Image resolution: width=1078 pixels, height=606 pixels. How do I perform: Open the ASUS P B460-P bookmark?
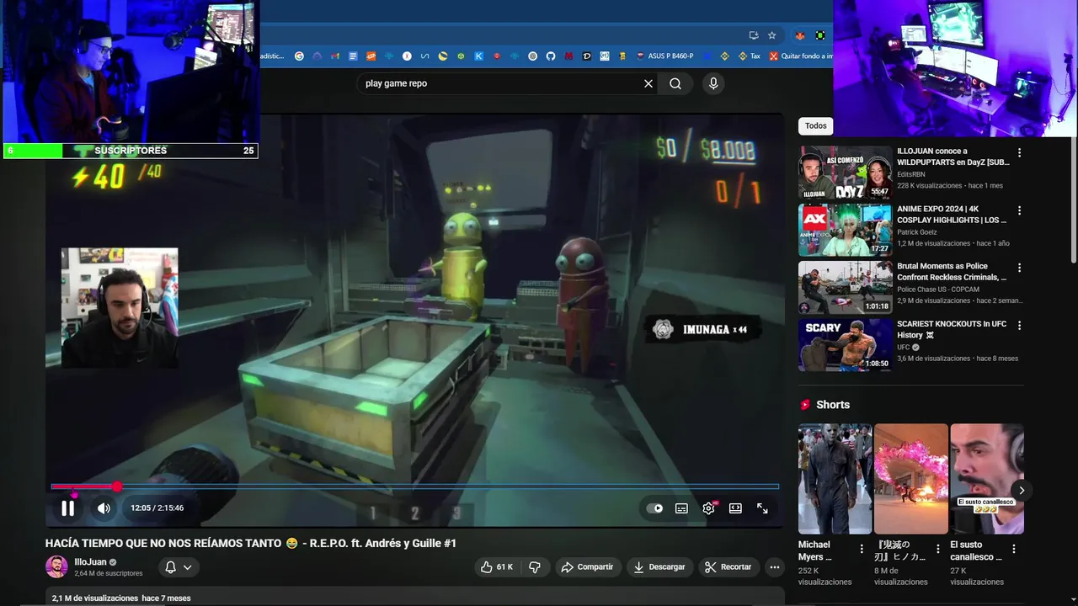tap(665, 56)
